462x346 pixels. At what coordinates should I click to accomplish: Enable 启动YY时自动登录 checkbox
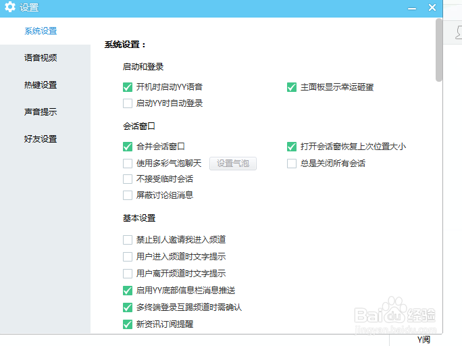tap(128, 103)
